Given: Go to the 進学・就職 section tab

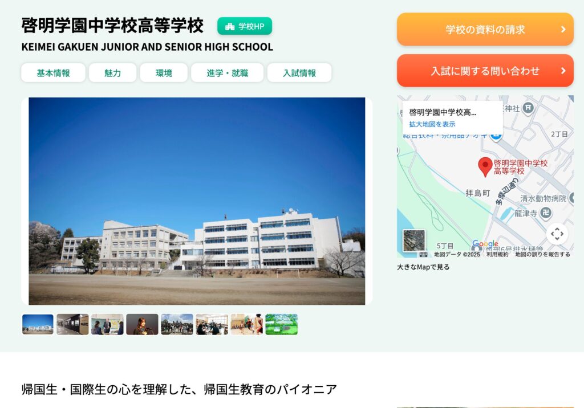Looking at the screenshot, I should tap(227, 73).
